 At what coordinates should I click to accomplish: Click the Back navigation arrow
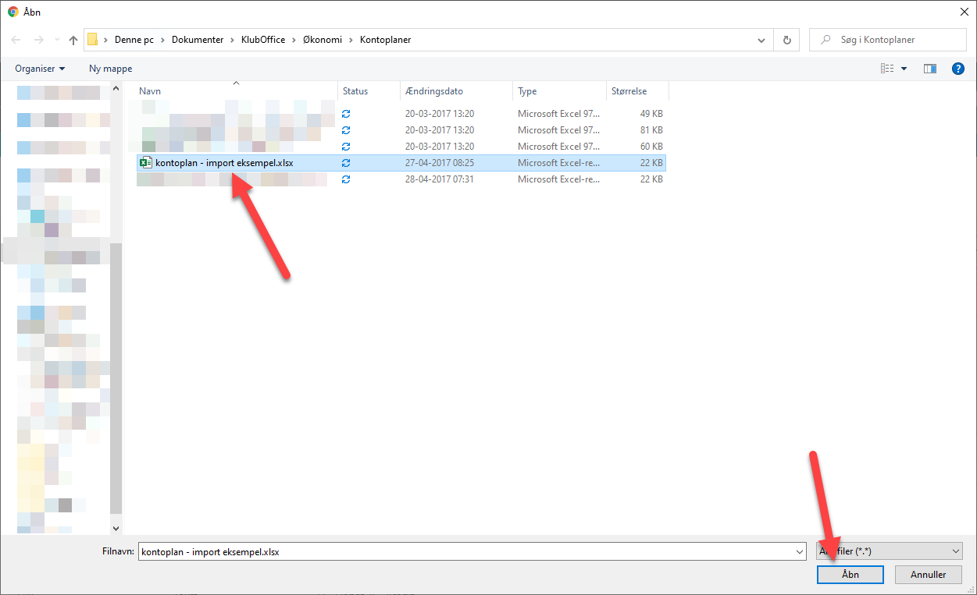click(16, 40)
